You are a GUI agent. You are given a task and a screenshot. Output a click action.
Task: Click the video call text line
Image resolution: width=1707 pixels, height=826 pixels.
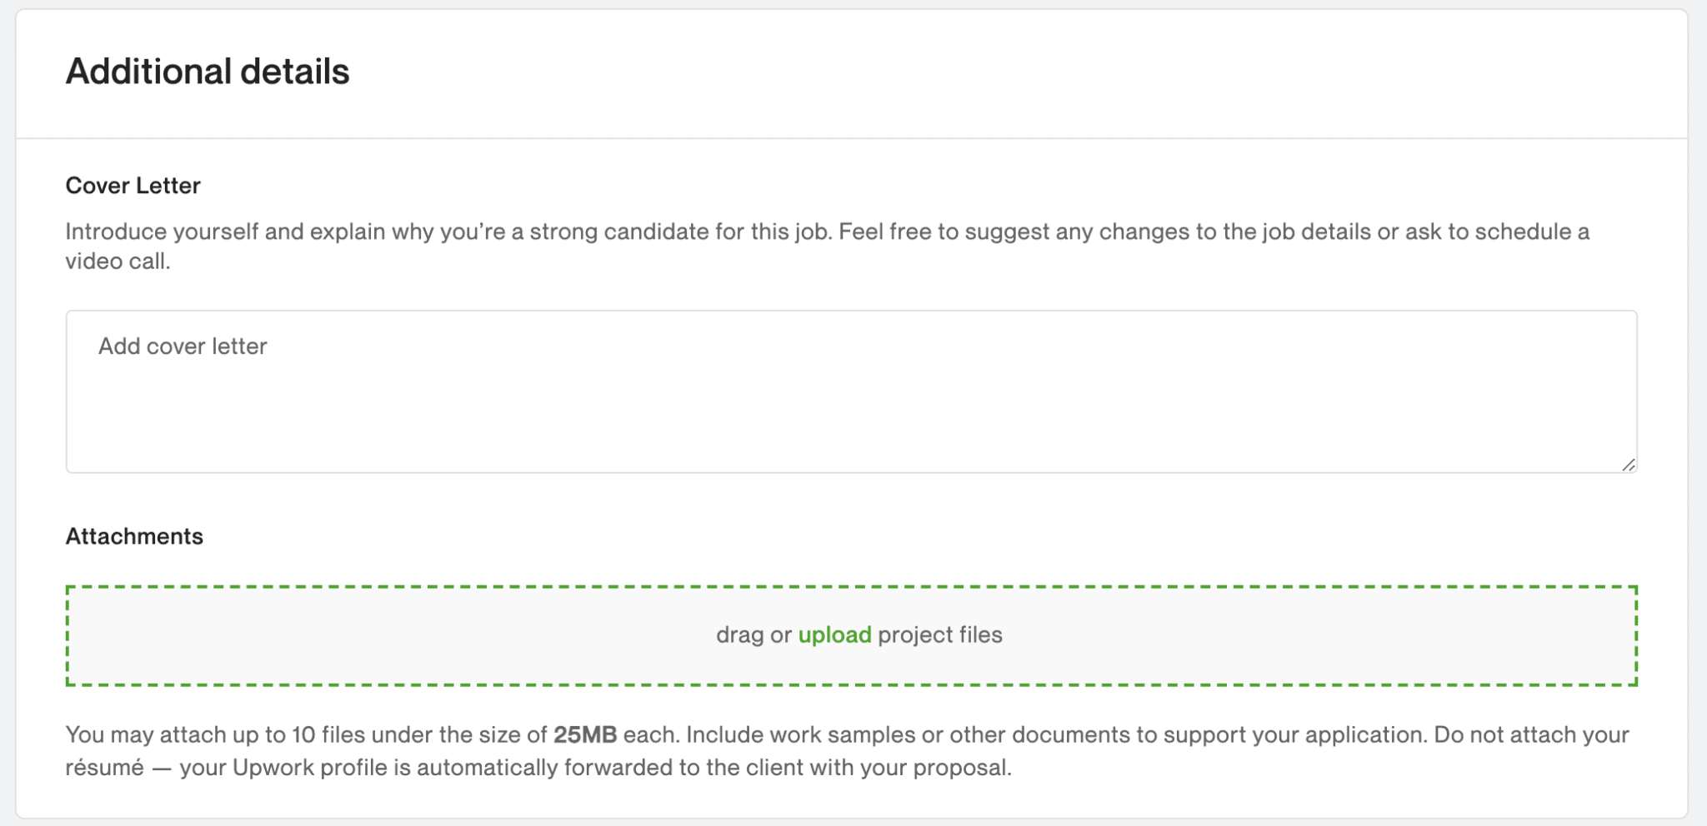tap(118, 261)
